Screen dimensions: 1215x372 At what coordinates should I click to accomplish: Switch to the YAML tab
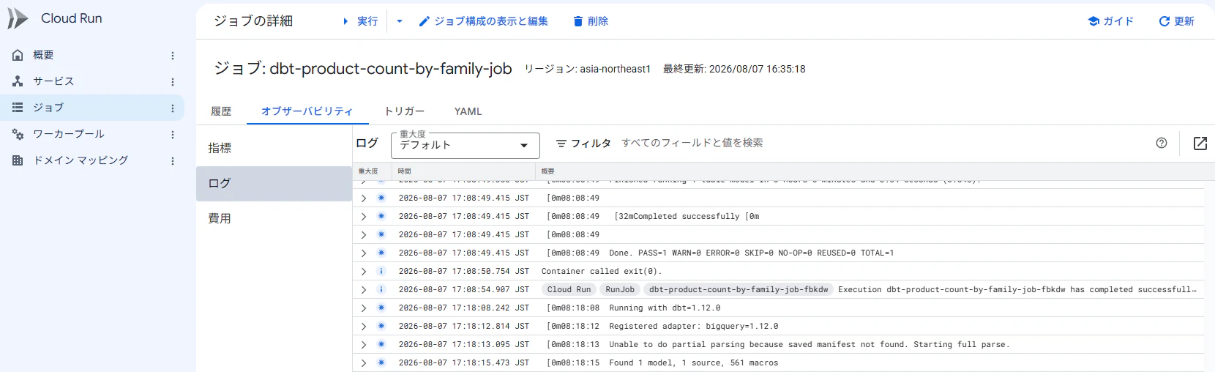(468, 111)
